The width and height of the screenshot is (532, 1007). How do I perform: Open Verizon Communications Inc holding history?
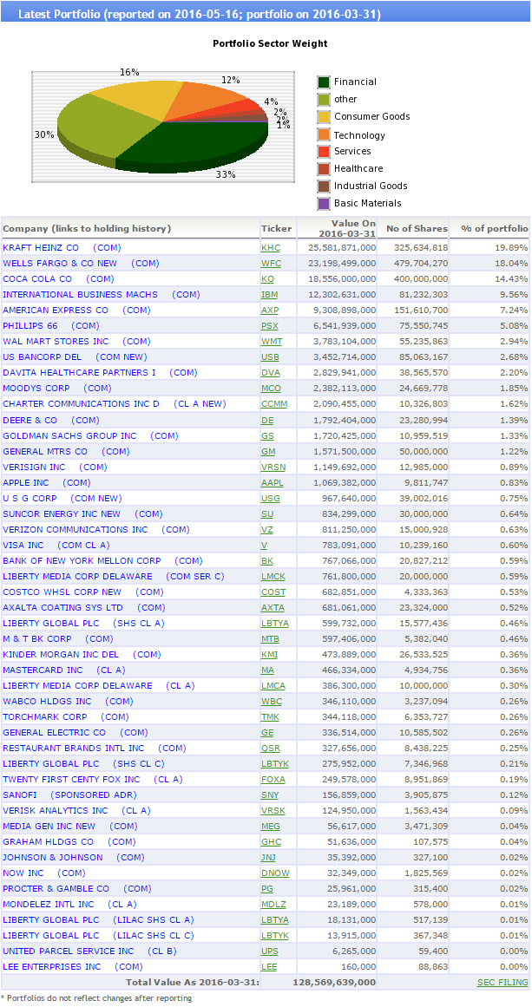(x=96, y=531)
